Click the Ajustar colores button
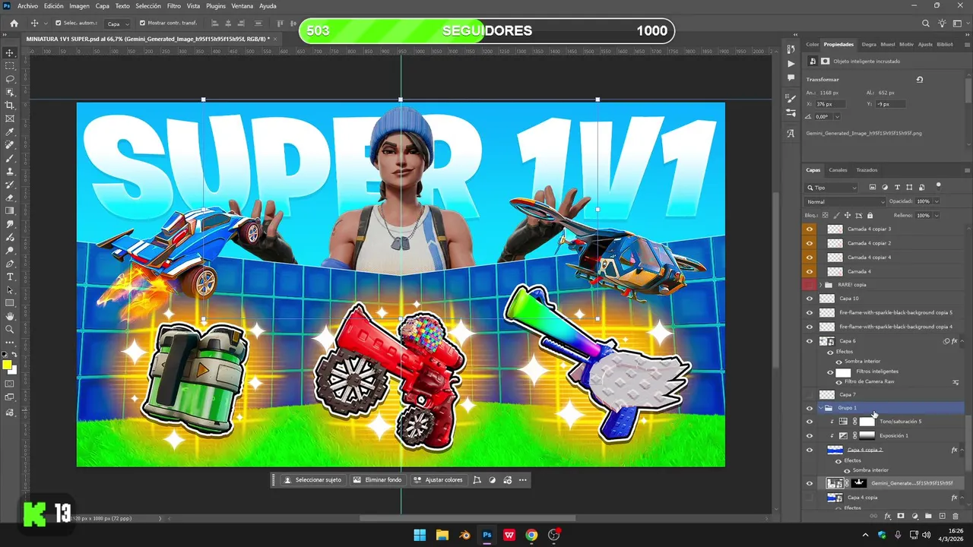This screenshot has width=973, height=547. click(438, 480)
